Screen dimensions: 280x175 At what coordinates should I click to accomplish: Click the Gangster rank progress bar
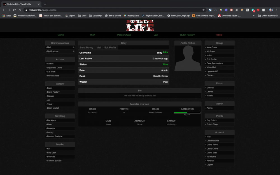pos(187,112)
